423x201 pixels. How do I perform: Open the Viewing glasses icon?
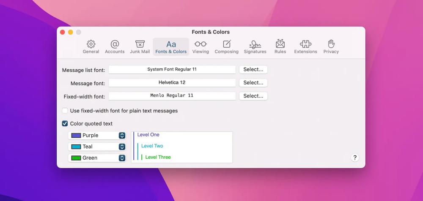click(201, 44)
